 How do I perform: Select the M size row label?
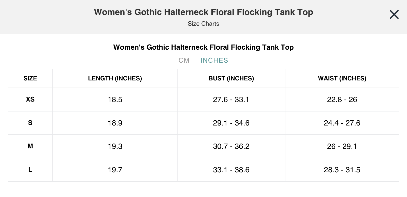click(x=30, y=146)
